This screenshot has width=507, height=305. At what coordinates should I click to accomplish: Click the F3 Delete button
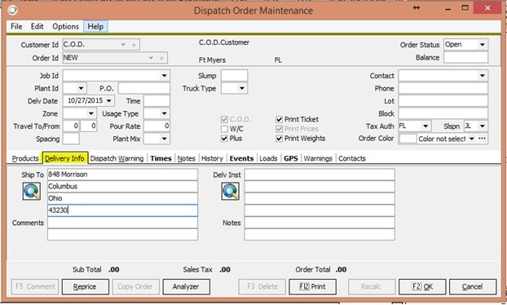262,286
